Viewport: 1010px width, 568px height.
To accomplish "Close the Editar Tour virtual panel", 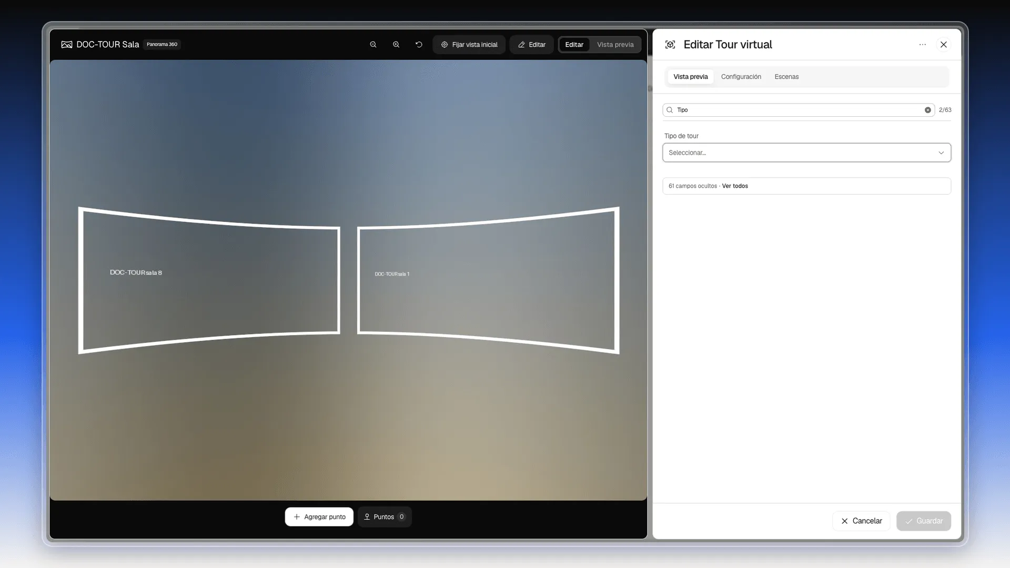I will click(x=944, y=45).
